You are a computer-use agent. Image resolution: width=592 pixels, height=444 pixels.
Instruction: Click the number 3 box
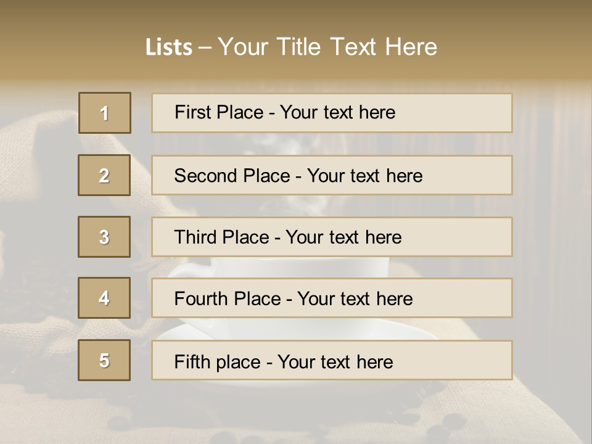[x=104, y=237]
